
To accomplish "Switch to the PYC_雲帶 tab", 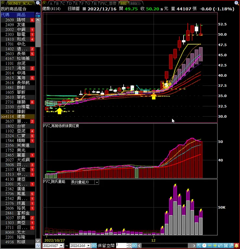I will [x=108, y=3].
